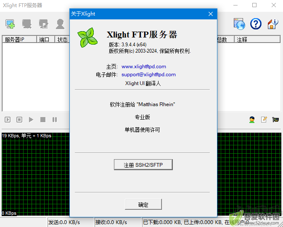The image size is (283, 227).
Task: Sort by the 状态 column header
Action: coord(62,40)
